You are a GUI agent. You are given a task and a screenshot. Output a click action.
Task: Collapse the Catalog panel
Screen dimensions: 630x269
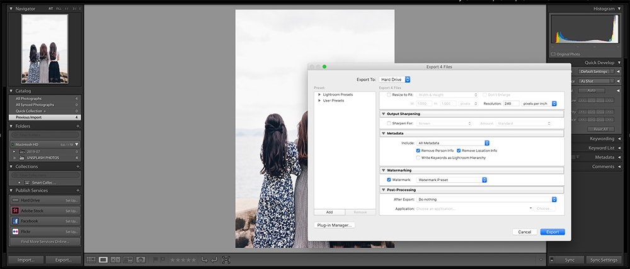(x=11, y=91)
